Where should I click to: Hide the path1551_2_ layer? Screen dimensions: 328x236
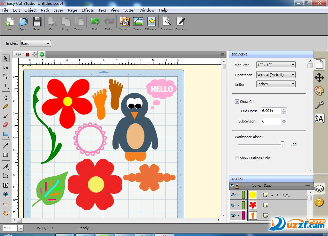click(233, 195)
